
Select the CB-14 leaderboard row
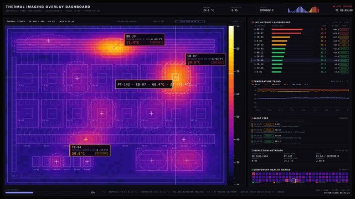coord(301,64)
